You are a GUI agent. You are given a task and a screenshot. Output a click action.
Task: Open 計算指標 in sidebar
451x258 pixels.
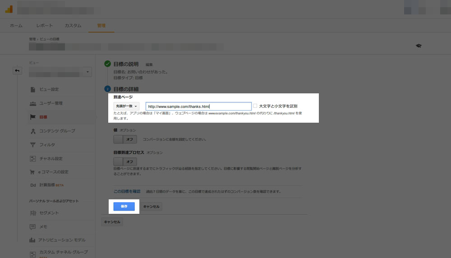click(47, 185)
